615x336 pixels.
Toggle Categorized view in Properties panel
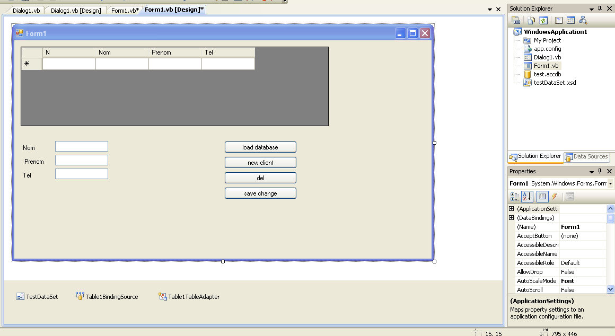pyautogui.click(x=514, y=197)
